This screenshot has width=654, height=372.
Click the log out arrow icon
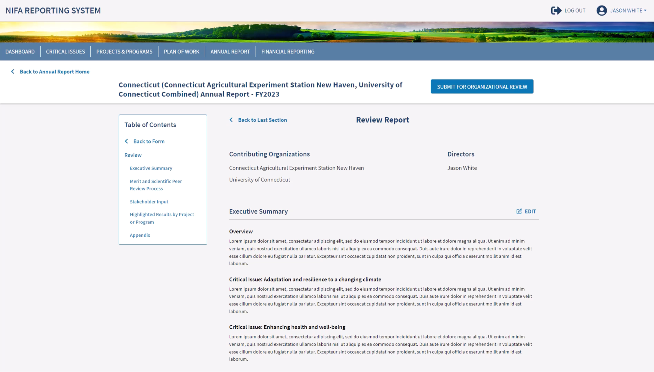pyautogui.click(x=556, y=11)
